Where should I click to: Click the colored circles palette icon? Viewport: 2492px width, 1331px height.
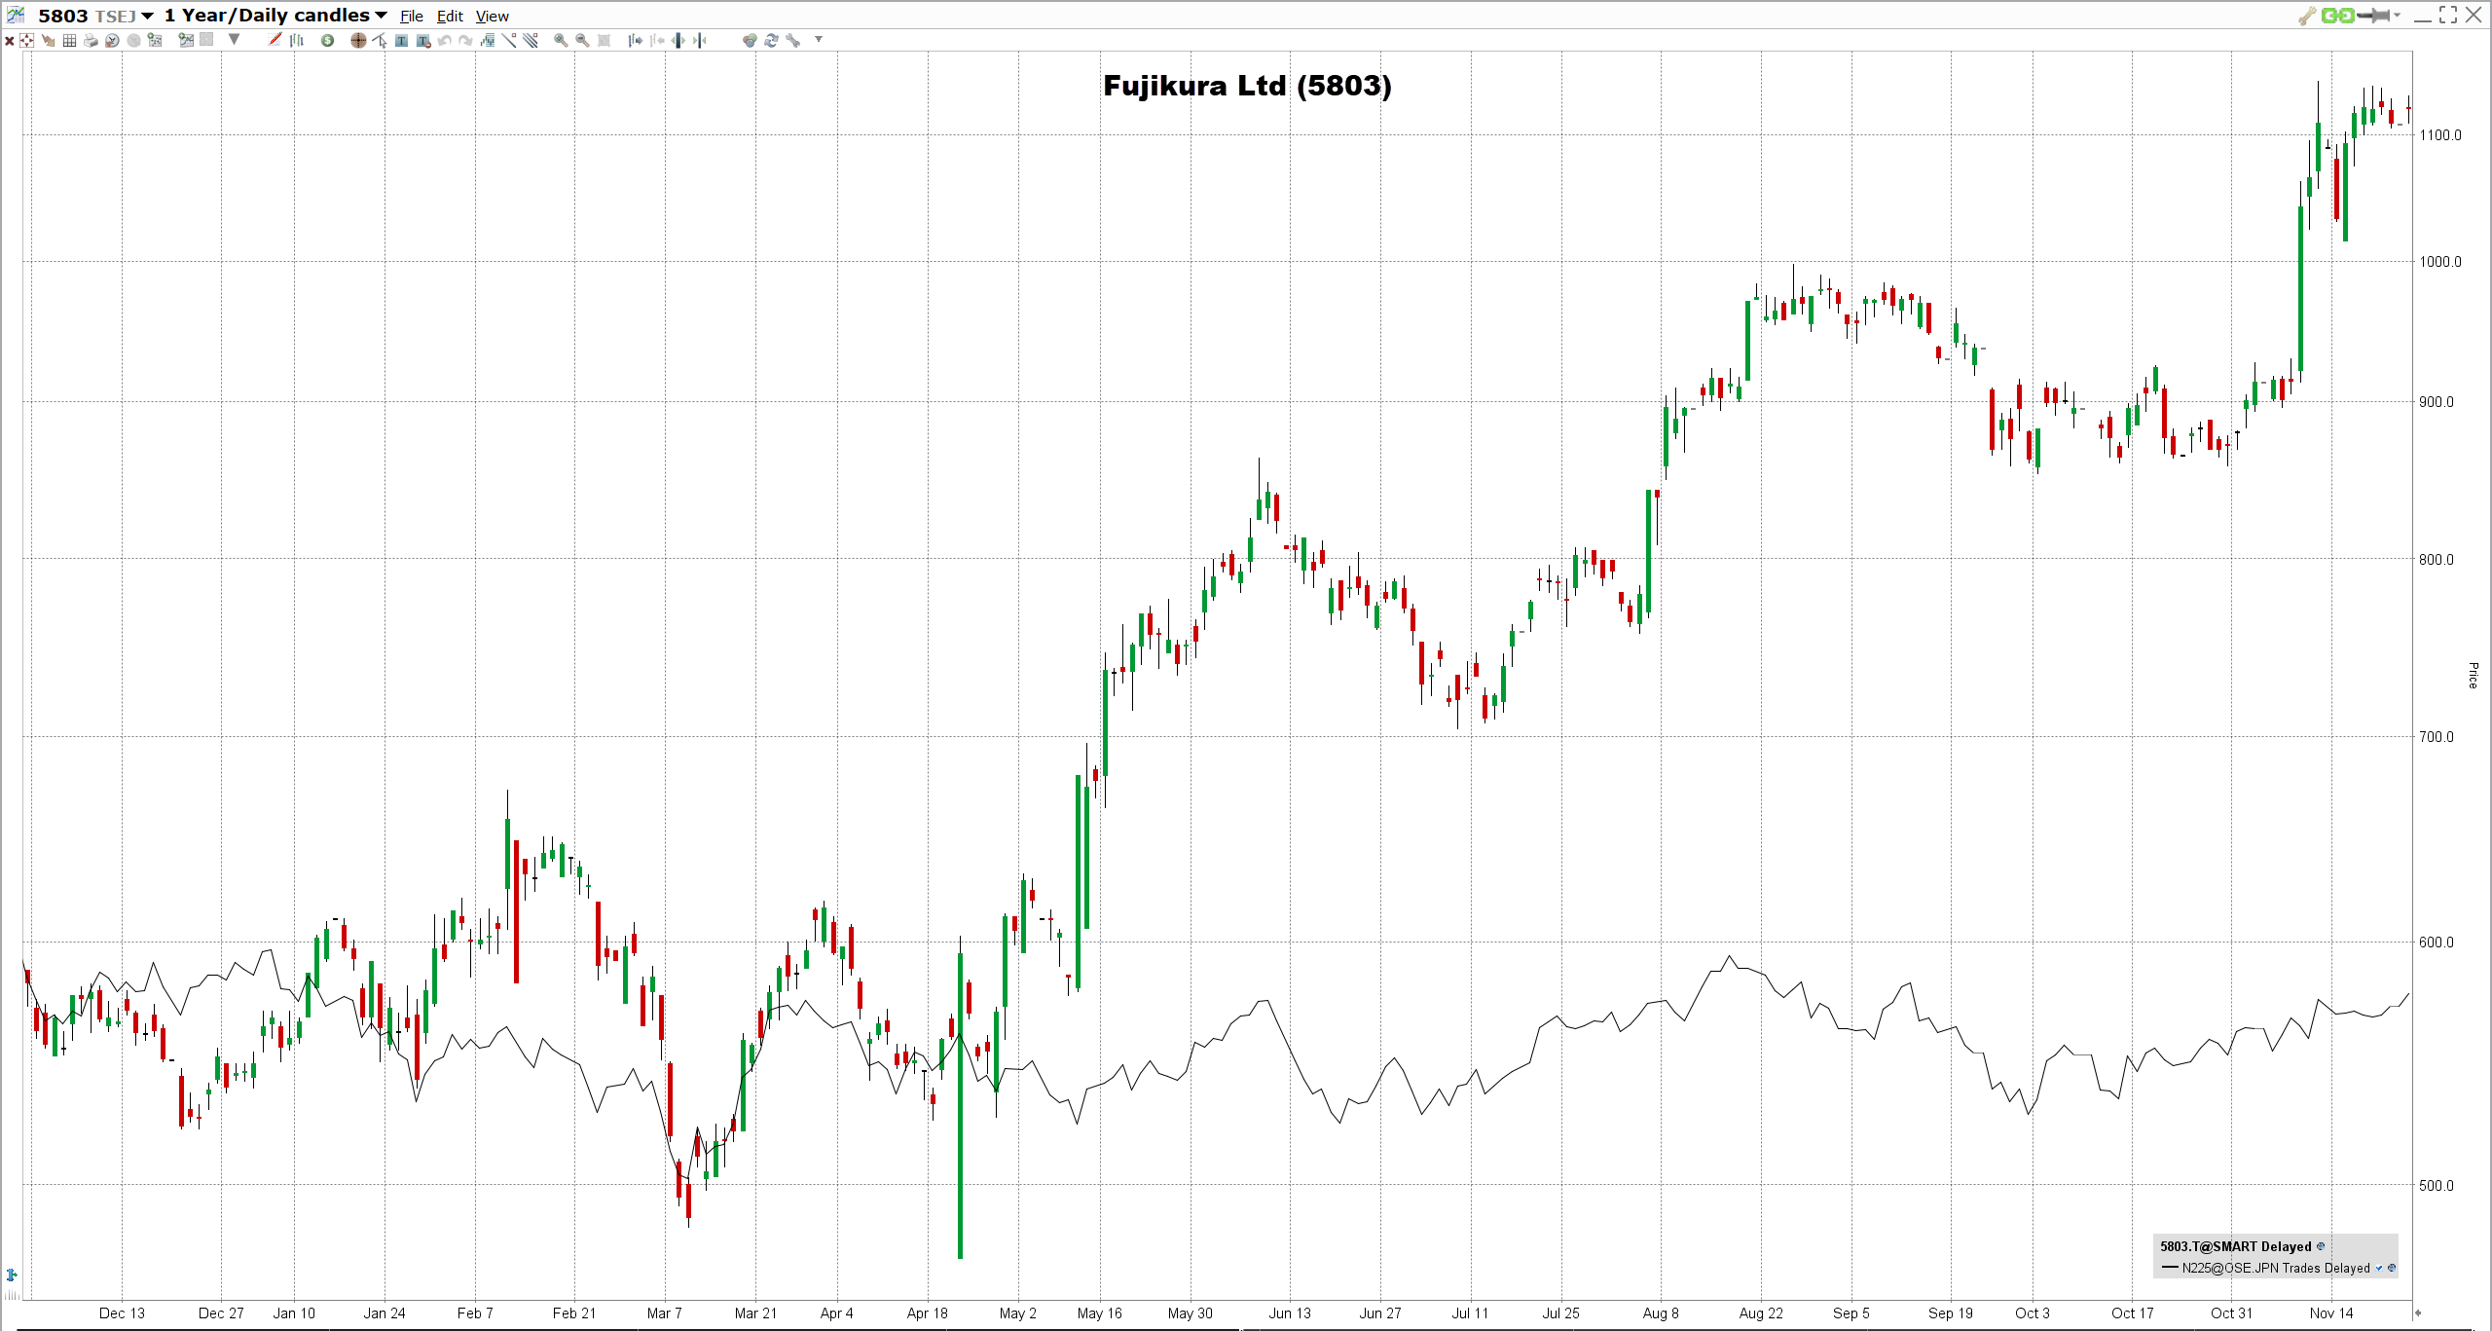[750, 40]
